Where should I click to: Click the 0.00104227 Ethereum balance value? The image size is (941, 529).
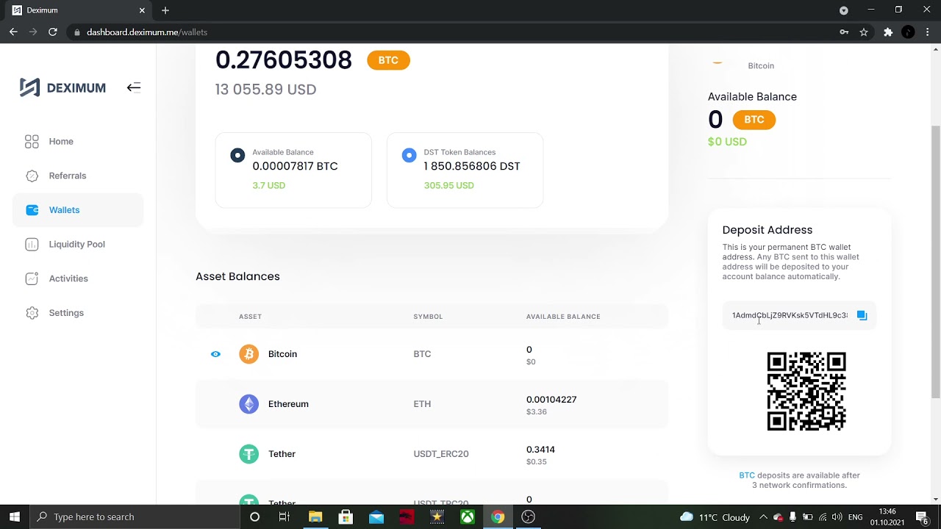click(551, 400)
